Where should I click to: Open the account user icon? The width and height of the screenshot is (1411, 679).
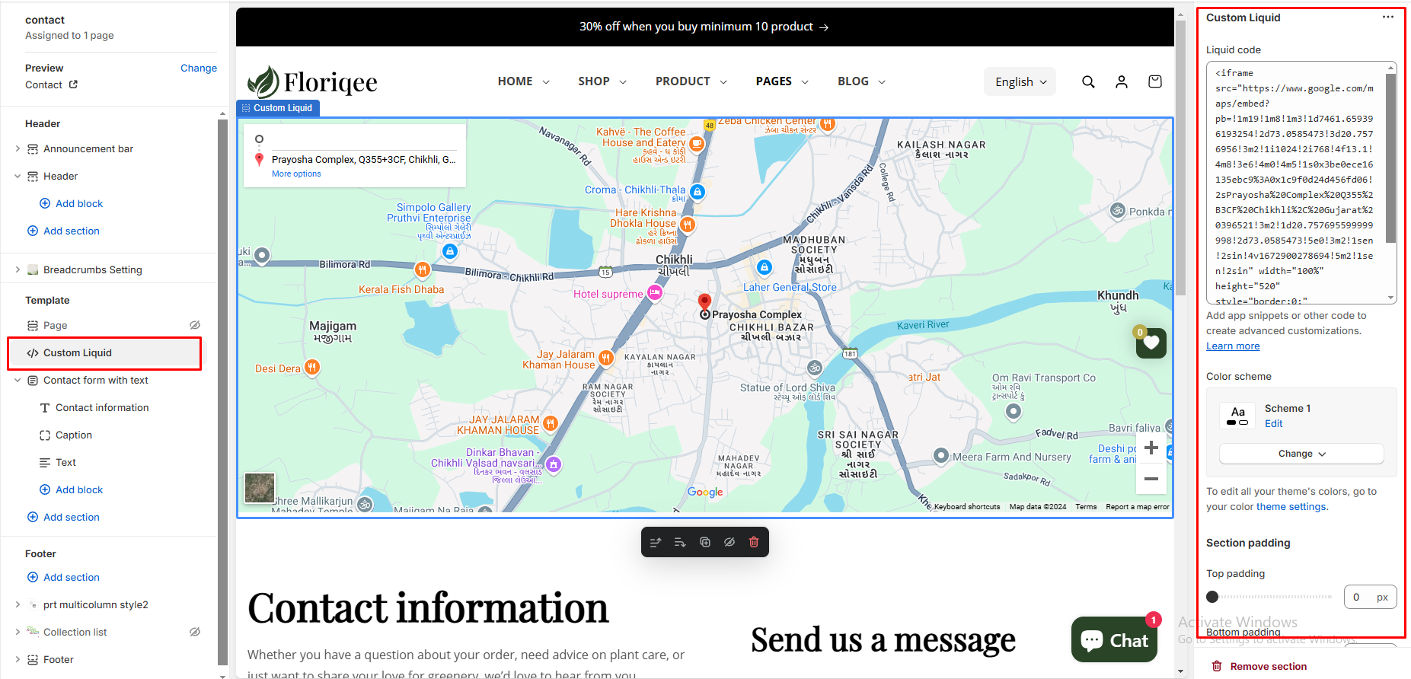click(x=1122, y=81)
